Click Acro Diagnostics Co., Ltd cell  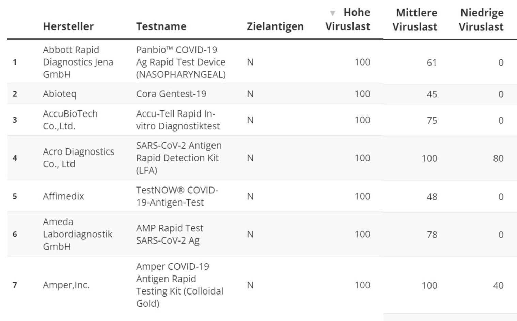click(x=78, y=158)
